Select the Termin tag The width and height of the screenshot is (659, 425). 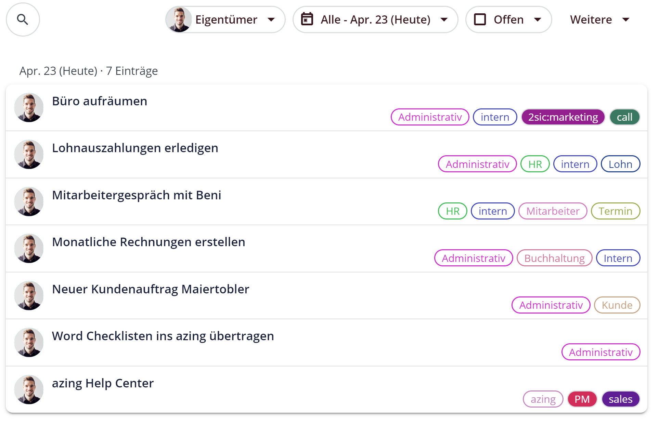(615, 211)
